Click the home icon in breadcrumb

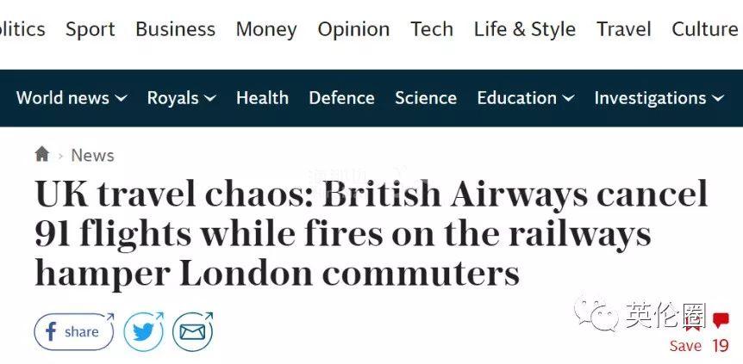click(x=41, y=155)
